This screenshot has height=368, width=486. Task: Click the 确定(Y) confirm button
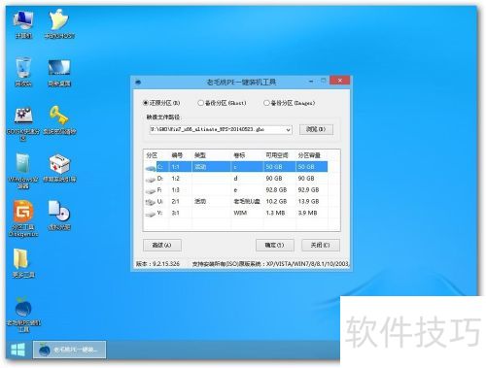275,246
